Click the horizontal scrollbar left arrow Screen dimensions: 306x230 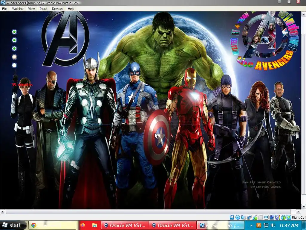click(2, 212)
